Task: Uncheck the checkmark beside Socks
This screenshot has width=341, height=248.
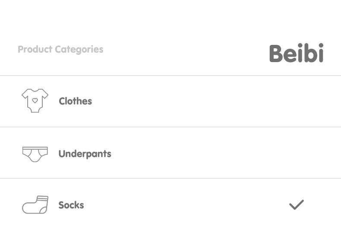Action: 297,205
